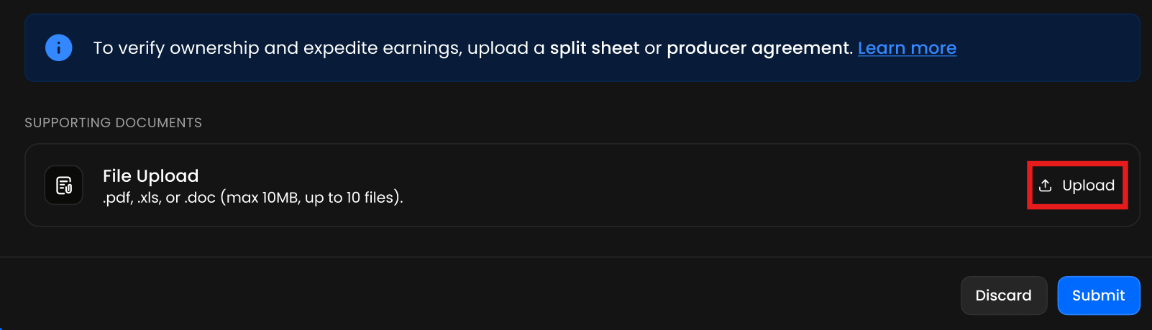Submit the supporting documents form
The width and height of the screenshot is (1152, 330).
tap(1098, 295)
